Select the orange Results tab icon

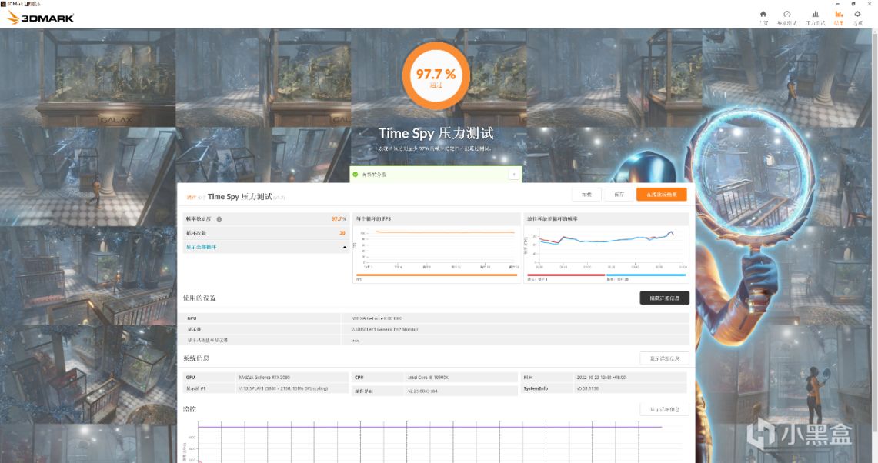coord(838,14)
